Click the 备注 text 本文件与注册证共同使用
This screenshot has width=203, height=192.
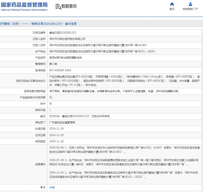[80, 116]
